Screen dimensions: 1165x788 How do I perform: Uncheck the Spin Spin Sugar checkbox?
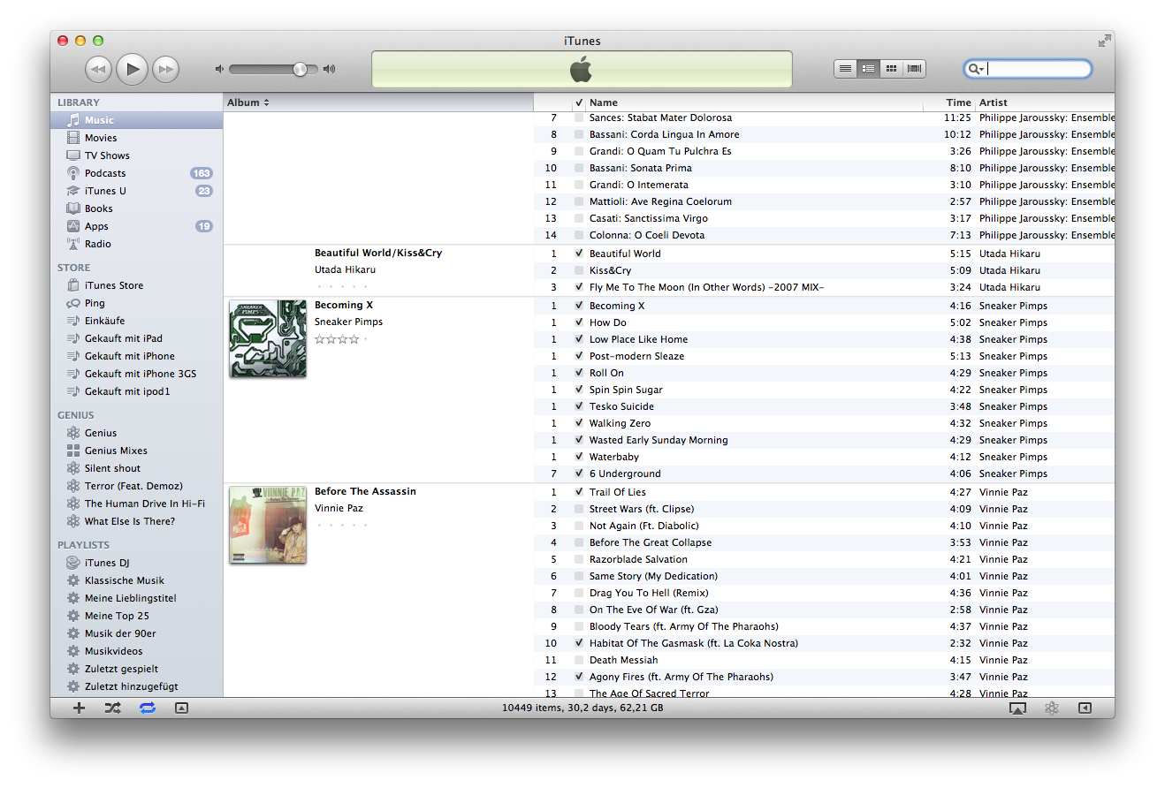coord(579,390)
